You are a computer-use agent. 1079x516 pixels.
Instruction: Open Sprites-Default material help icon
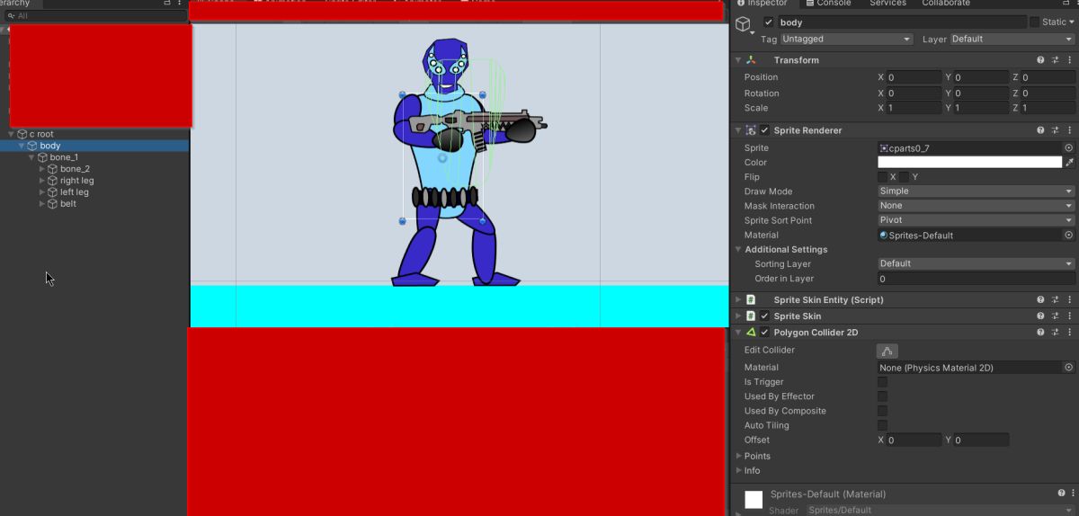(1062, 494)
